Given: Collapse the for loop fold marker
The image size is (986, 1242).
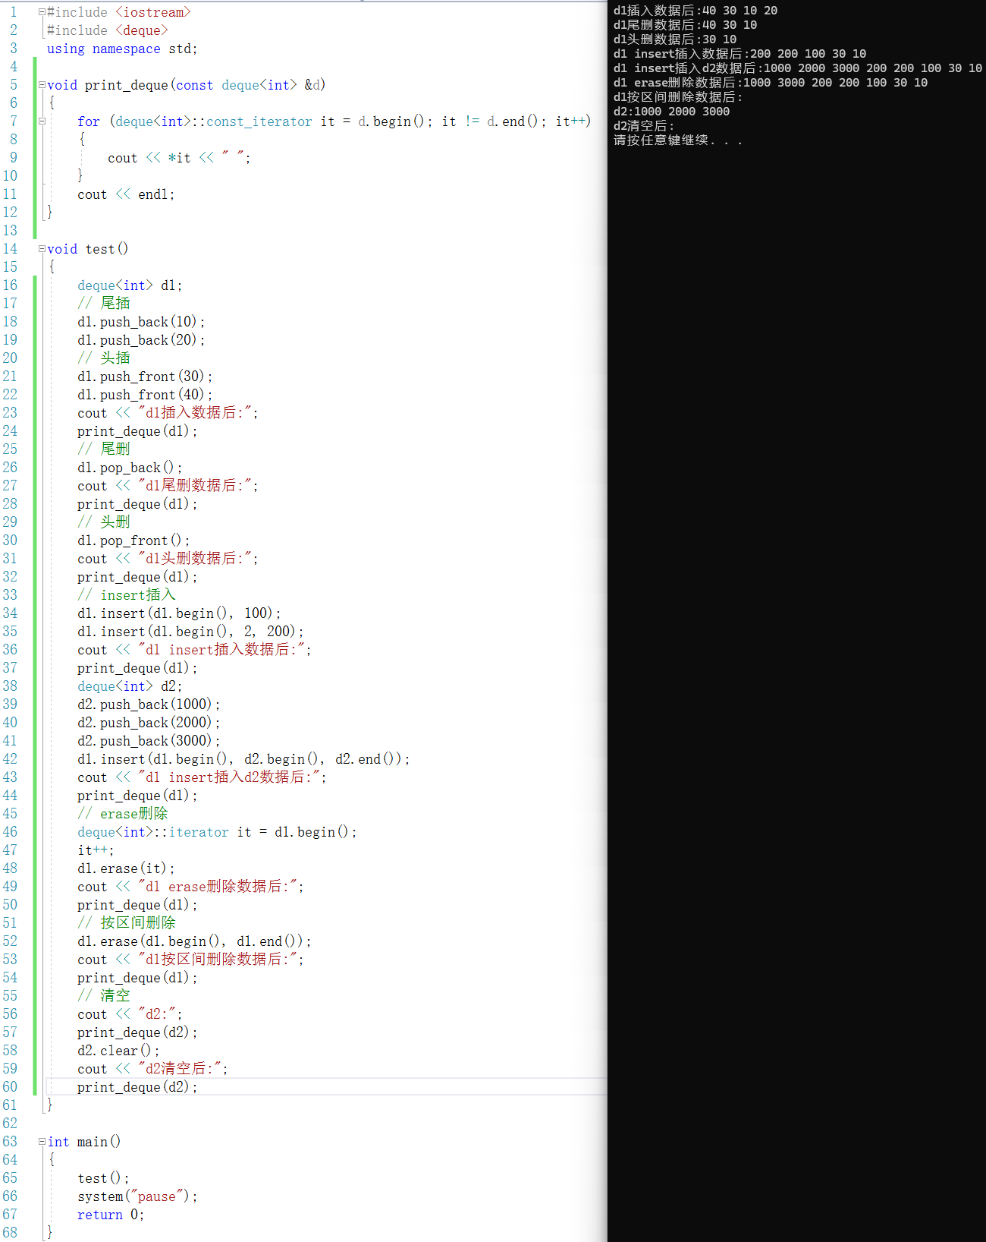Looking at the screenshot, I should click(x=42, y=121).
